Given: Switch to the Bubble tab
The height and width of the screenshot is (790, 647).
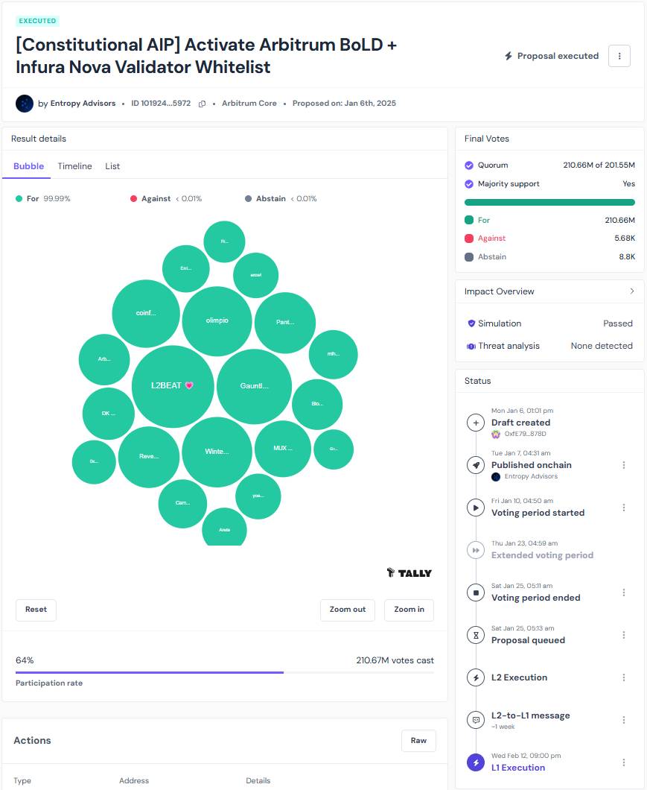Looking at the screenshot, I should [29, 166].
